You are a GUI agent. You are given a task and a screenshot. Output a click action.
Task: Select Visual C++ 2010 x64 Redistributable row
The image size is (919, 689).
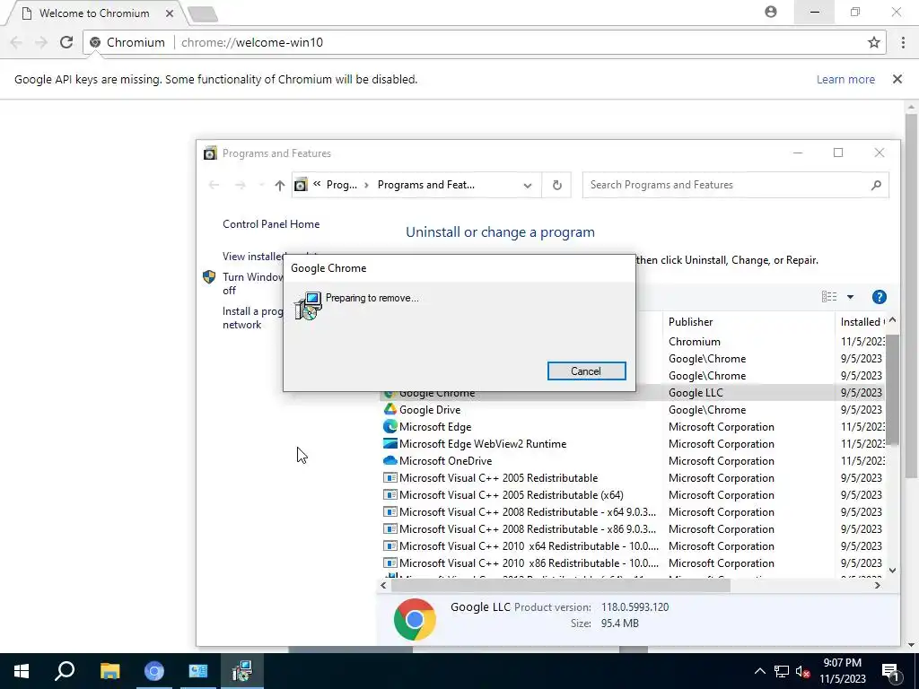(x=633, y=545)
